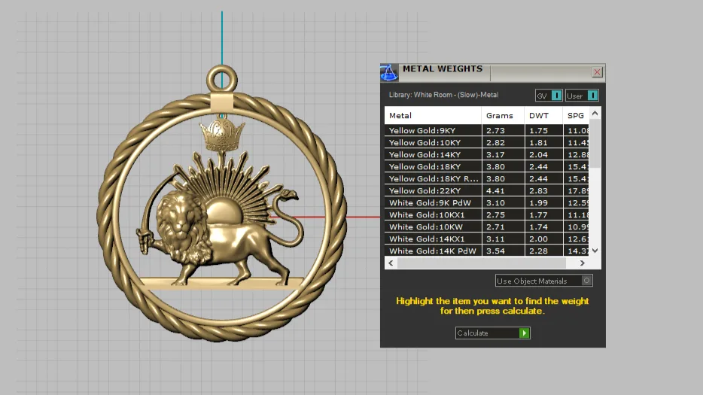Screen dimensions: 703x395
Task: Click the pendant's bail ring at top
Action: (x=222, y=79)
